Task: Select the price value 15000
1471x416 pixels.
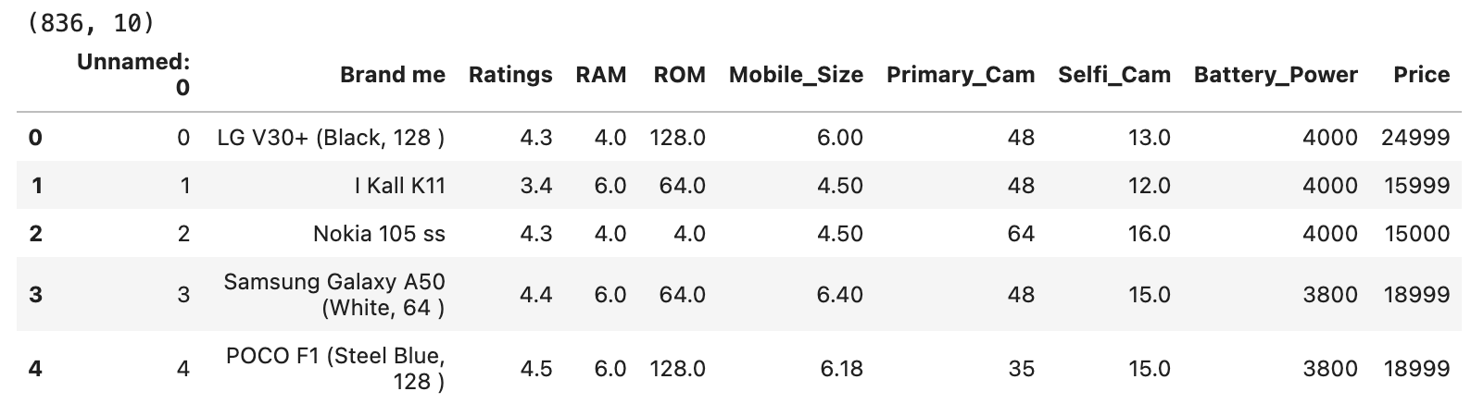Action: [x=1416, y=234]
